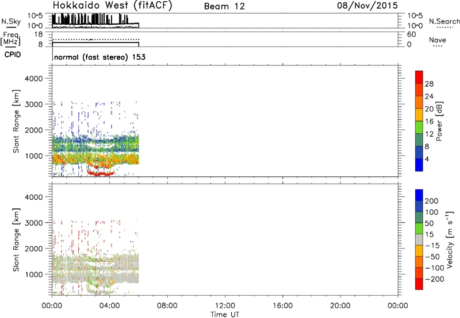Screen dimensions: 460x318
Task: Click the 'Nave' legend label
Action: (x=438, y=40)
